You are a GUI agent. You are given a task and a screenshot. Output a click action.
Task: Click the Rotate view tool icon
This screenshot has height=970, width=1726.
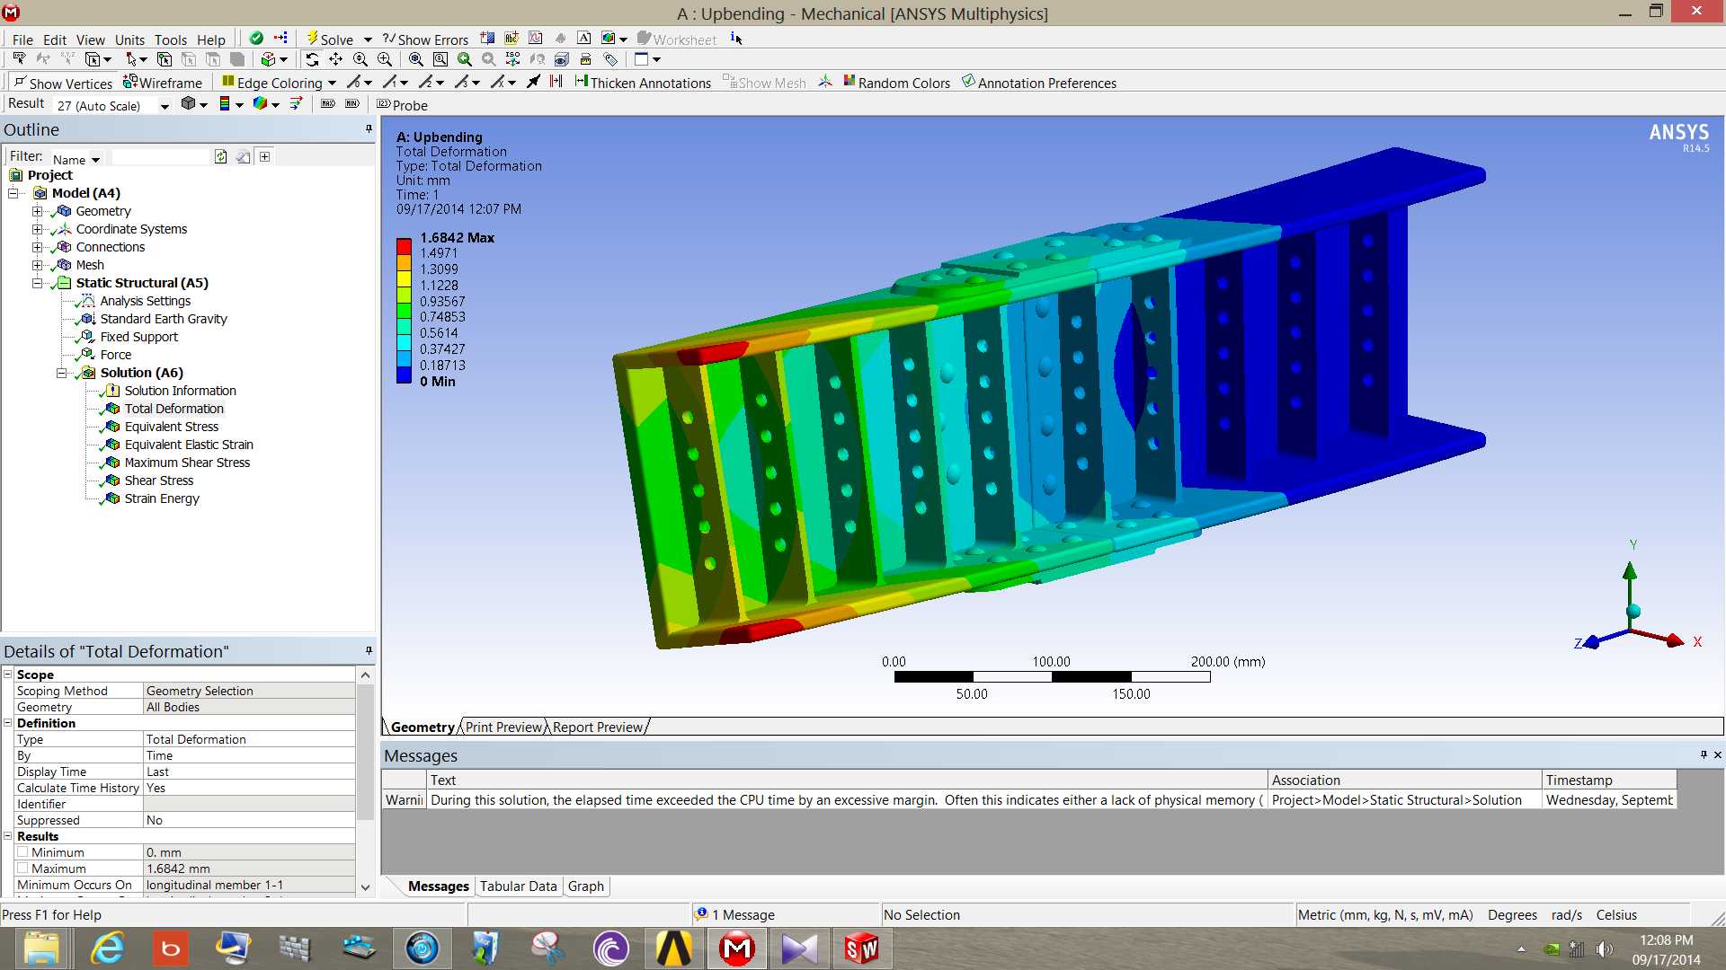[312, 59]
